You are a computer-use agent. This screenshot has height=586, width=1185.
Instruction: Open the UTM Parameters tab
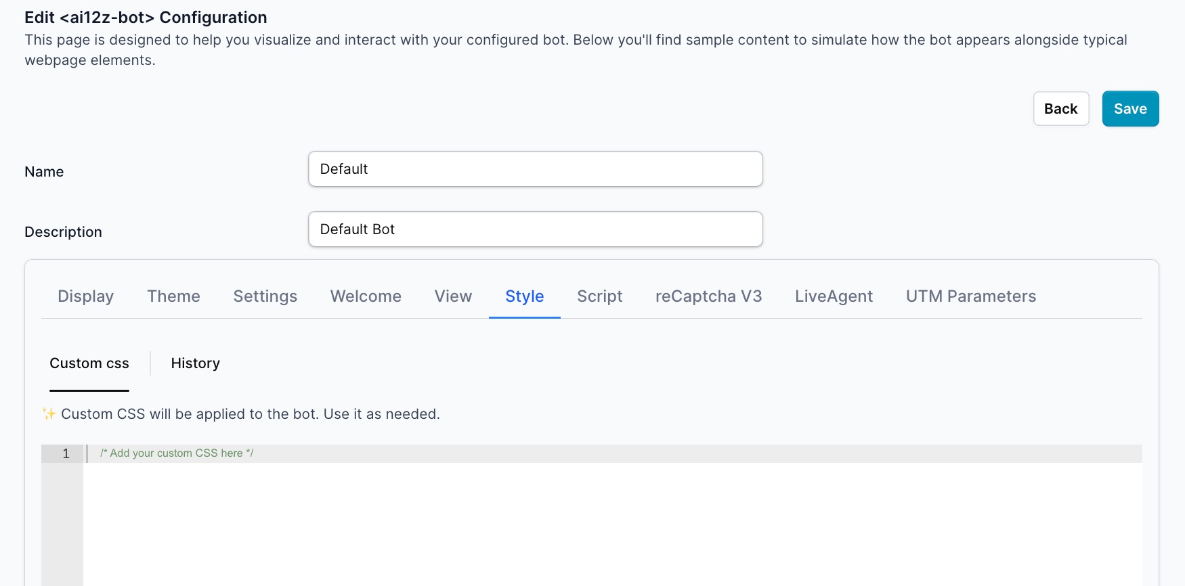tap(970, 296)
